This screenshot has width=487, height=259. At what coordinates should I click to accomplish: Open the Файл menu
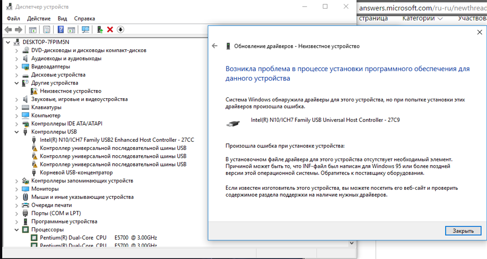13,18
